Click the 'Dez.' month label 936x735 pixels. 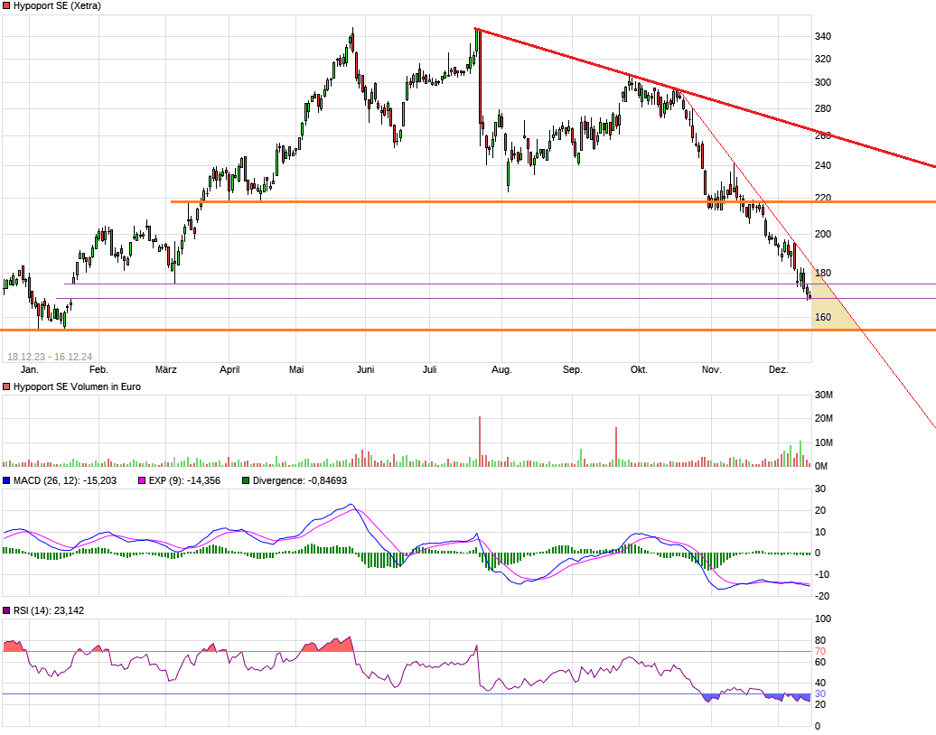(x=779, y=370)
